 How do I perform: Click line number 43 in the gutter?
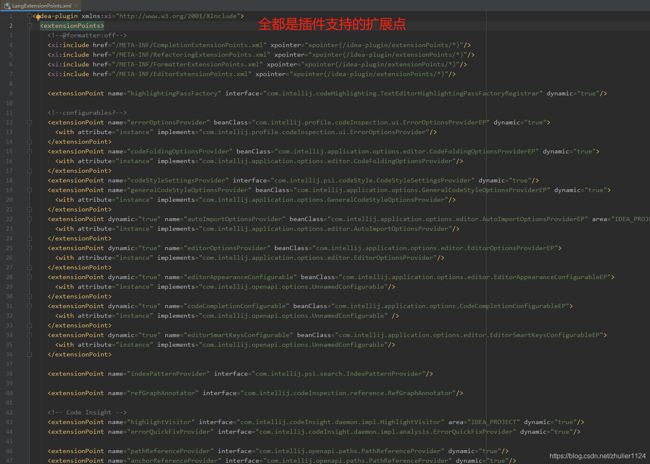point(9,422)
